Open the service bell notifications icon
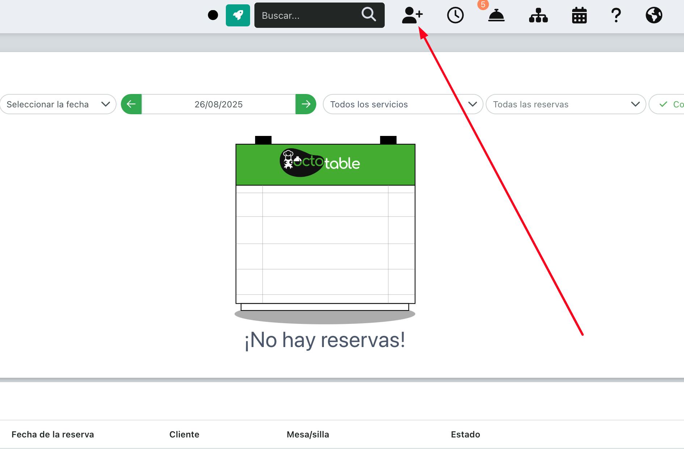This screenshot has height=449, width=684. coord(496,16)
